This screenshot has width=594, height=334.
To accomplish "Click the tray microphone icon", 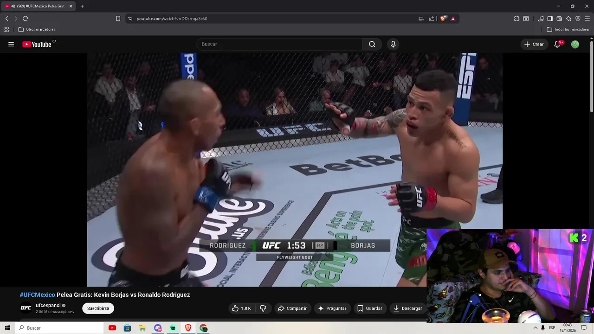I will (542, 328).
